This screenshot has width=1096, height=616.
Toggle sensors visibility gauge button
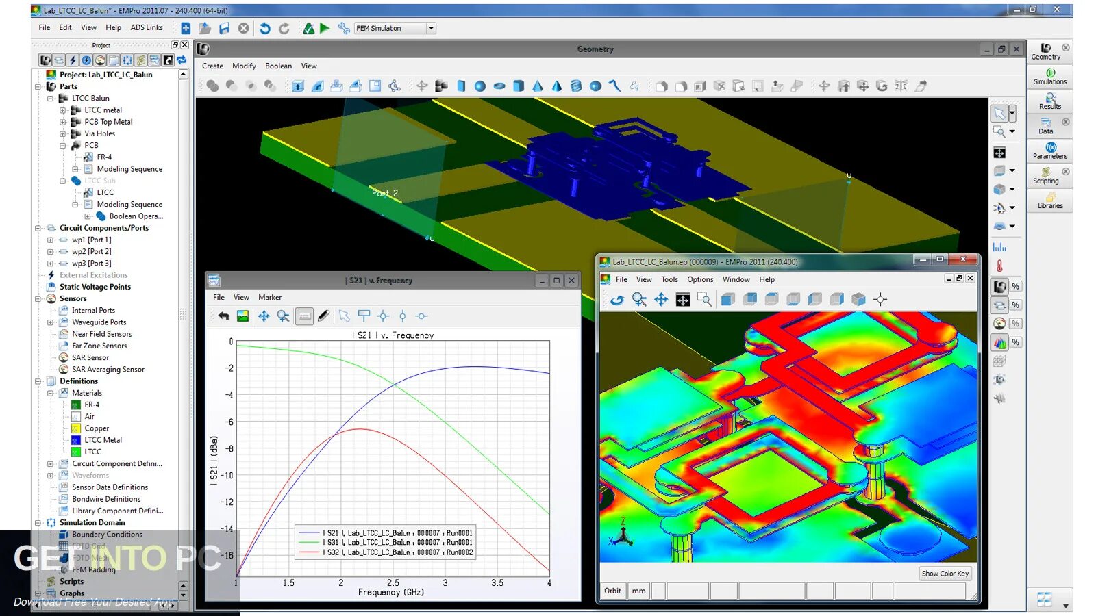pyautogui.click(x=1000, y=324)
